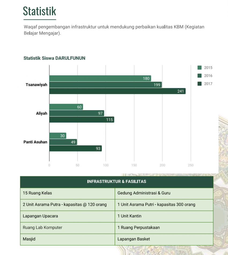Click the Panti Asuhan bar labeled 30
The width and height of the screenshot is (228, 255).
[x=58, y=136]
